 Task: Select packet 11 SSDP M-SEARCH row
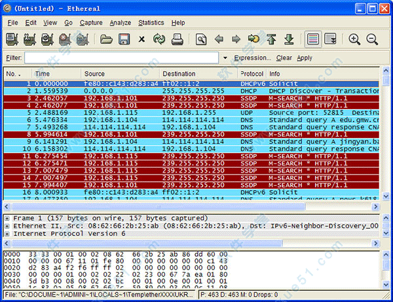tap(191, 156)
